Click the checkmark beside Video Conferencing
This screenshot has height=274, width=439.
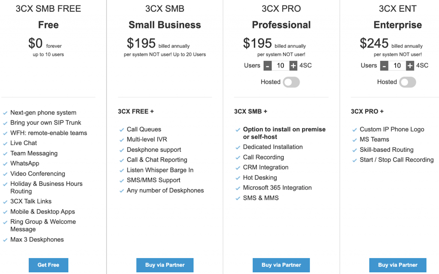(x=5, y=174)
